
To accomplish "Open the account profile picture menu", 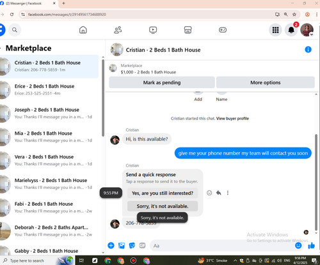I will [307, 30].
